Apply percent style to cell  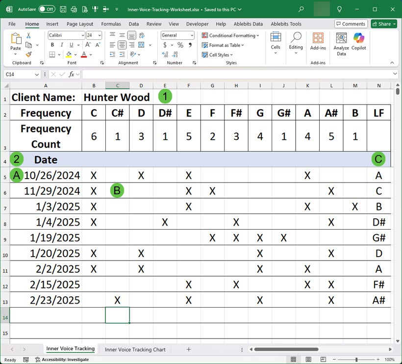pyautogui.click(x=180, y=45)
